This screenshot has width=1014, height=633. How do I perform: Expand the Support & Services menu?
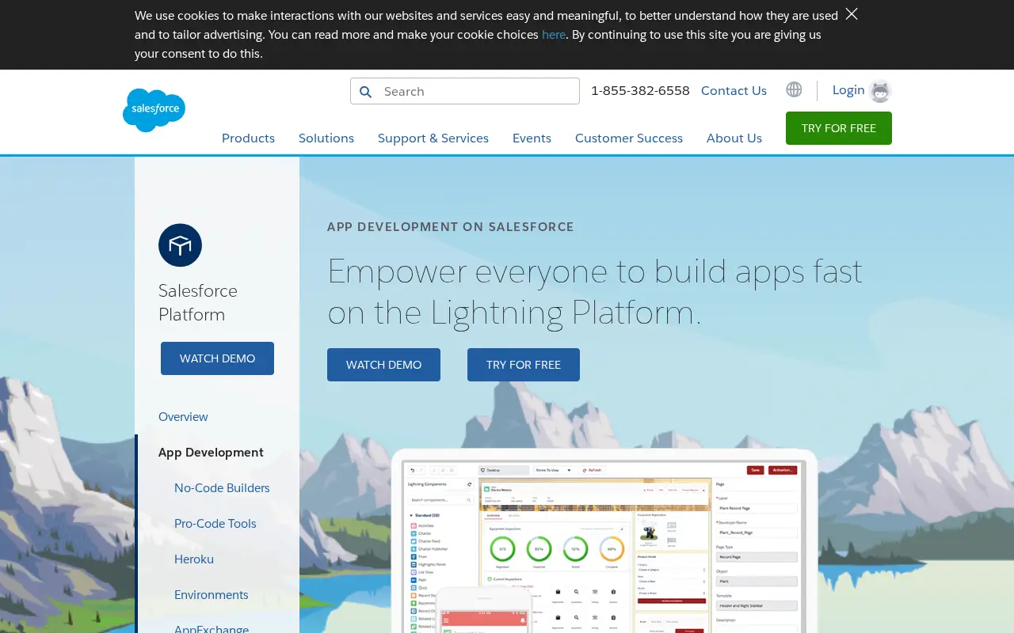tap(433, 138)
